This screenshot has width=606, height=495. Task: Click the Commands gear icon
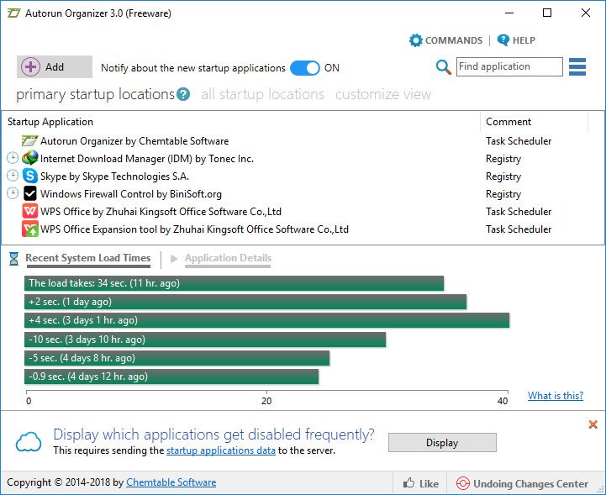415,40
